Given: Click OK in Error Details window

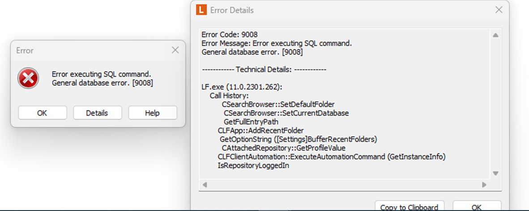Looking at the screenshot, I should pos(477,206).
